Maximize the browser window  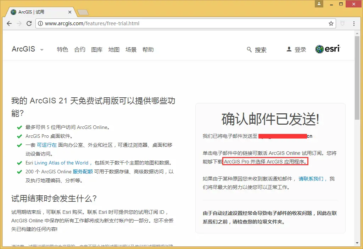coord(341,4)
